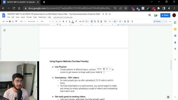Show the document outline
Image resolution: width=178 pixels, height=100 pixels.
click(x=4, y=30)
